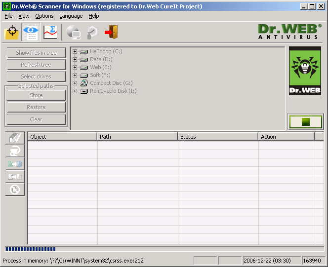The width and height of the screenshot is (328, 267).
Task: Show the statistics chart with sigma icon
Action: [50, 32]
